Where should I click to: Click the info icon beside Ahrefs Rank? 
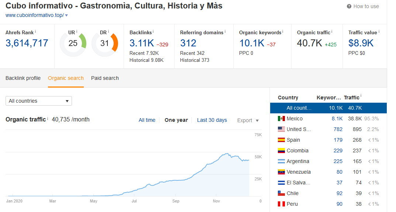35,32
